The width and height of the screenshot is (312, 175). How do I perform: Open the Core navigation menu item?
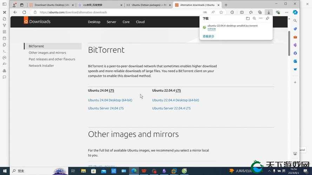126,22
